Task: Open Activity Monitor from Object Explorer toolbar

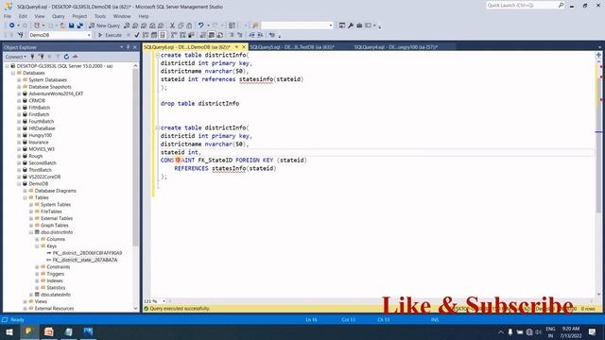Action: (x=75, y=57)
